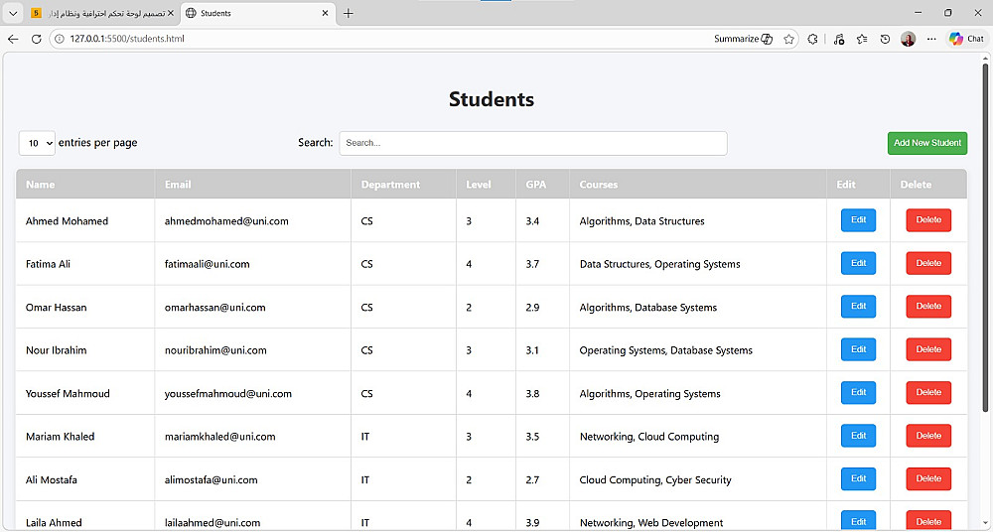Delete the Omar Hassan row
This screenshot has height=532, width=993.
pyautogui.click(x=927, y=307)
